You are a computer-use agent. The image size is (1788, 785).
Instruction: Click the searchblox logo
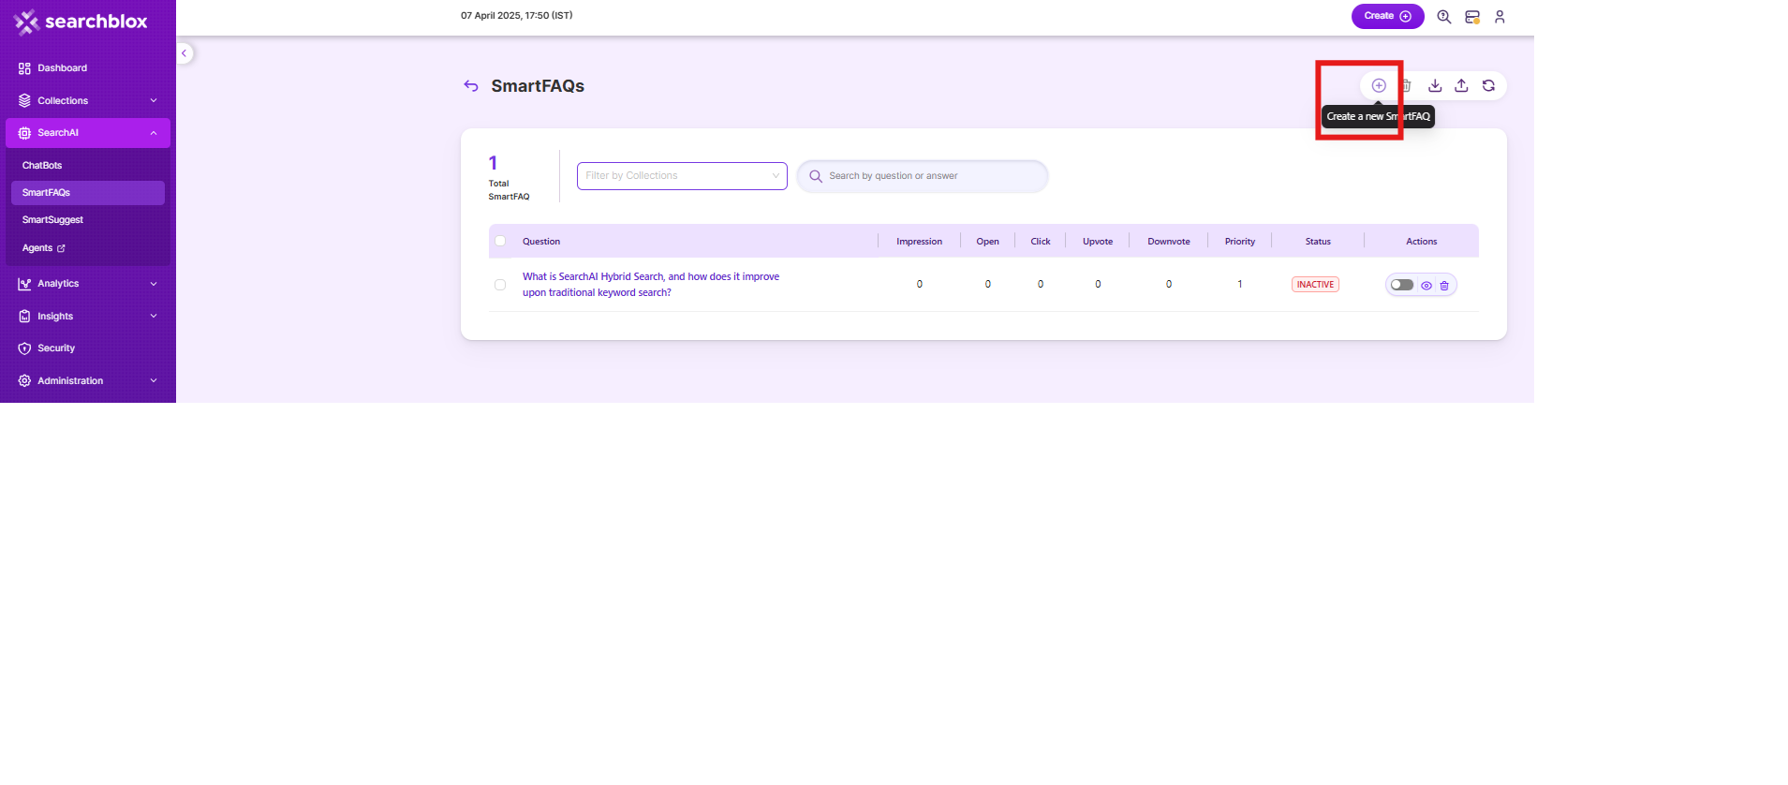(81, 22)
